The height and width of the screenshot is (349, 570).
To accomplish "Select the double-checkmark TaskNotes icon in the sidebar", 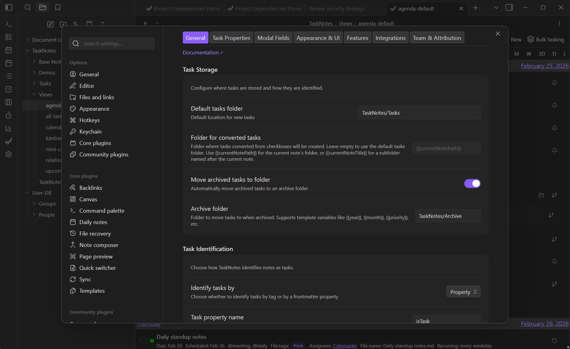I will [9, 141].
